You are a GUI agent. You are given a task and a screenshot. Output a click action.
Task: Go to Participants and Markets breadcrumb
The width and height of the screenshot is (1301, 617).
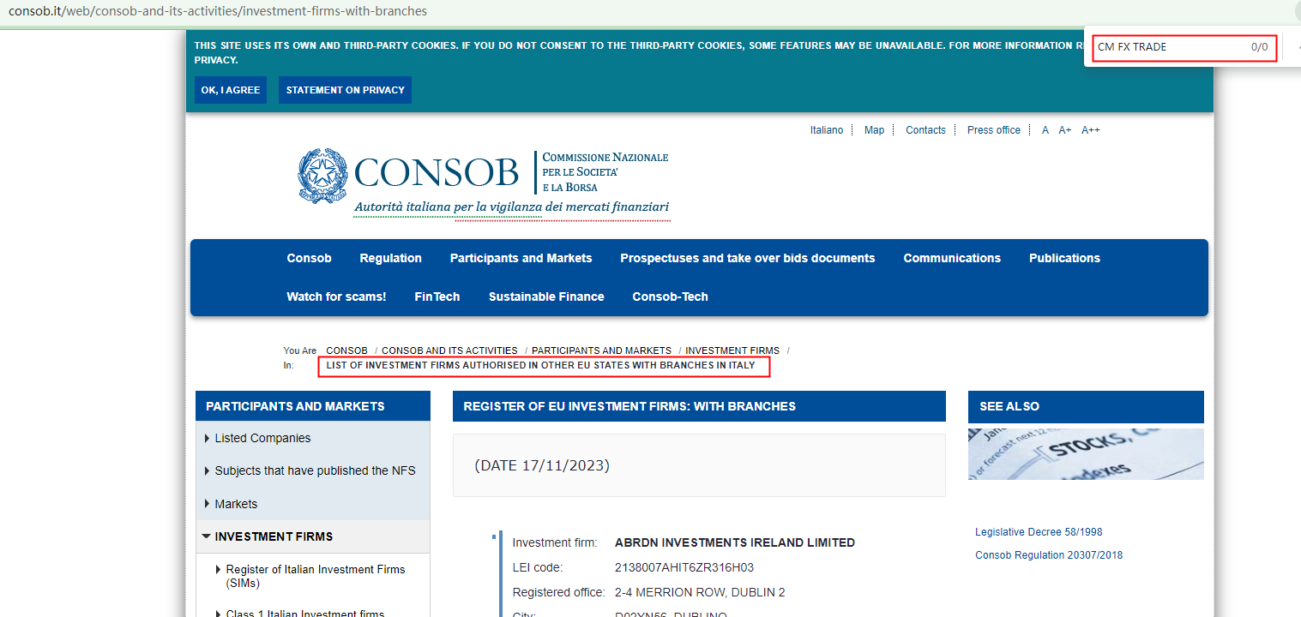(601, 350)
